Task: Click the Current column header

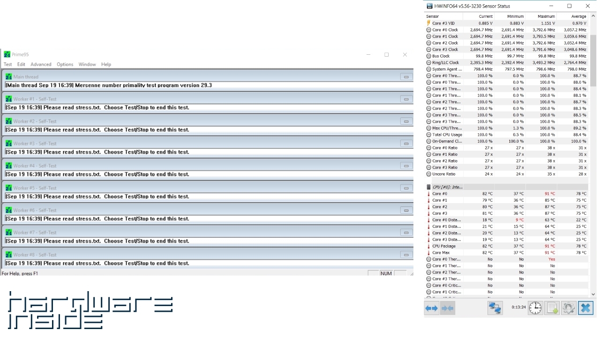Action: [x=479, y=16]
